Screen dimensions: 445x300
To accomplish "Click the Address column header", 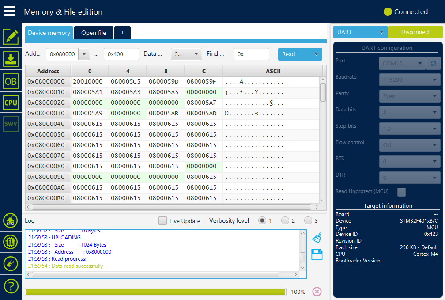I will (x=48, y=71).
